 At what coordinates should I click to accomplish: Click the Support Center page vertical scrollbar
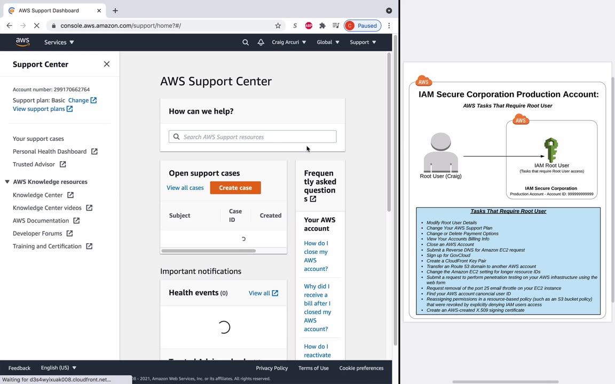(389, 132)
